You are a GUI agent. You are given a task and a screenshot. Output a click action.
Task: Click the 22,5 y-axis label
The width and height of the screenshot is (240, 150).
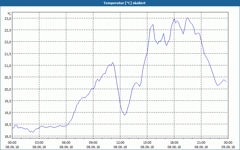click(8, 30)
